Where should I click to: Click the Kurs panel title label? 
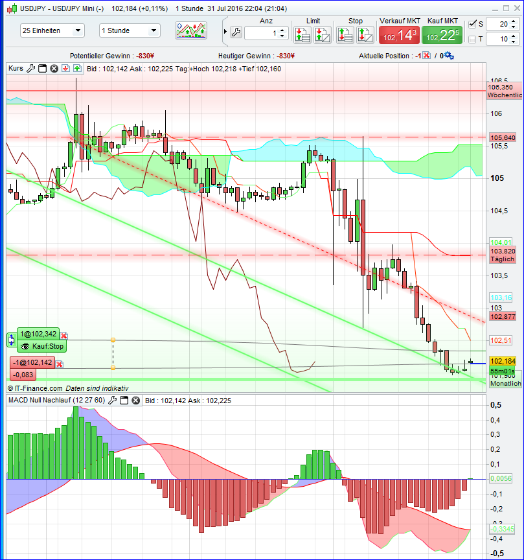[x=16, y=68]
